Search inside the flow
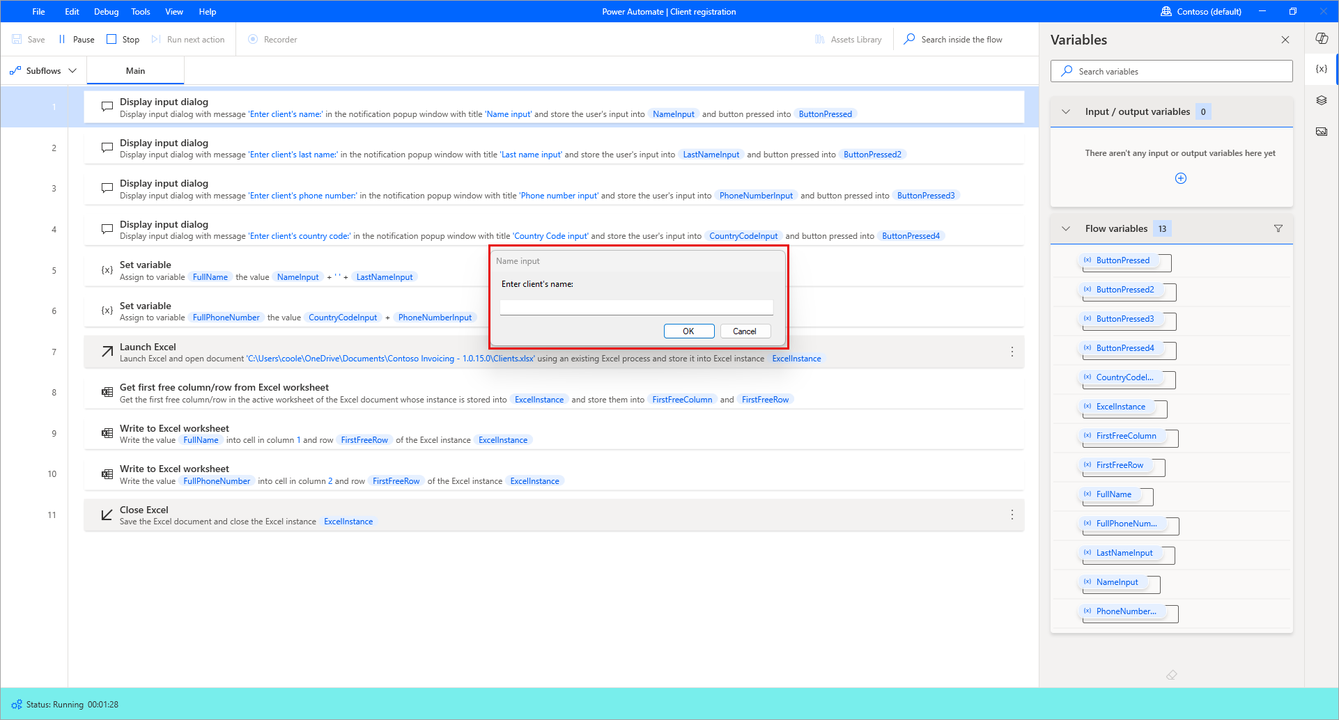 pyautogui.click(x=952, y=39)
